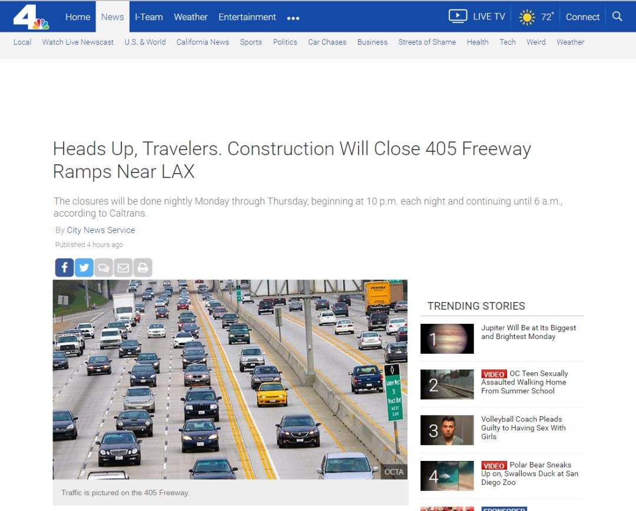
Task: Open Car Chases subsection link
Action: pos(327,42)
